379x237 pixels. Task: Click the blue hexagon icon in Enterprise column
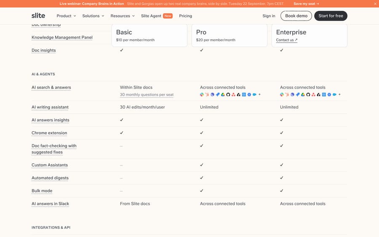tap(329, 94)
